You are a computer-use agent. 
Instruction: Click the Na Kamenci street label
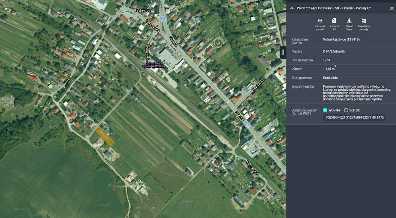coord(252,168)
